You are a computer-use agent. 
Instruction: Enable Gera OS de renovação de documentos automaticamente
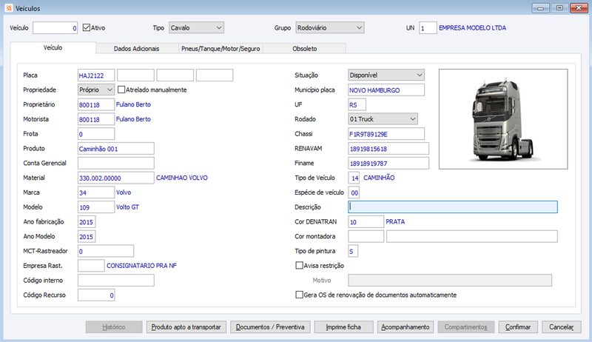point(300,295)
